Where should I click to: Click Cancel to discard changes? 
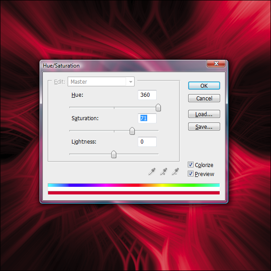[204, 98]
